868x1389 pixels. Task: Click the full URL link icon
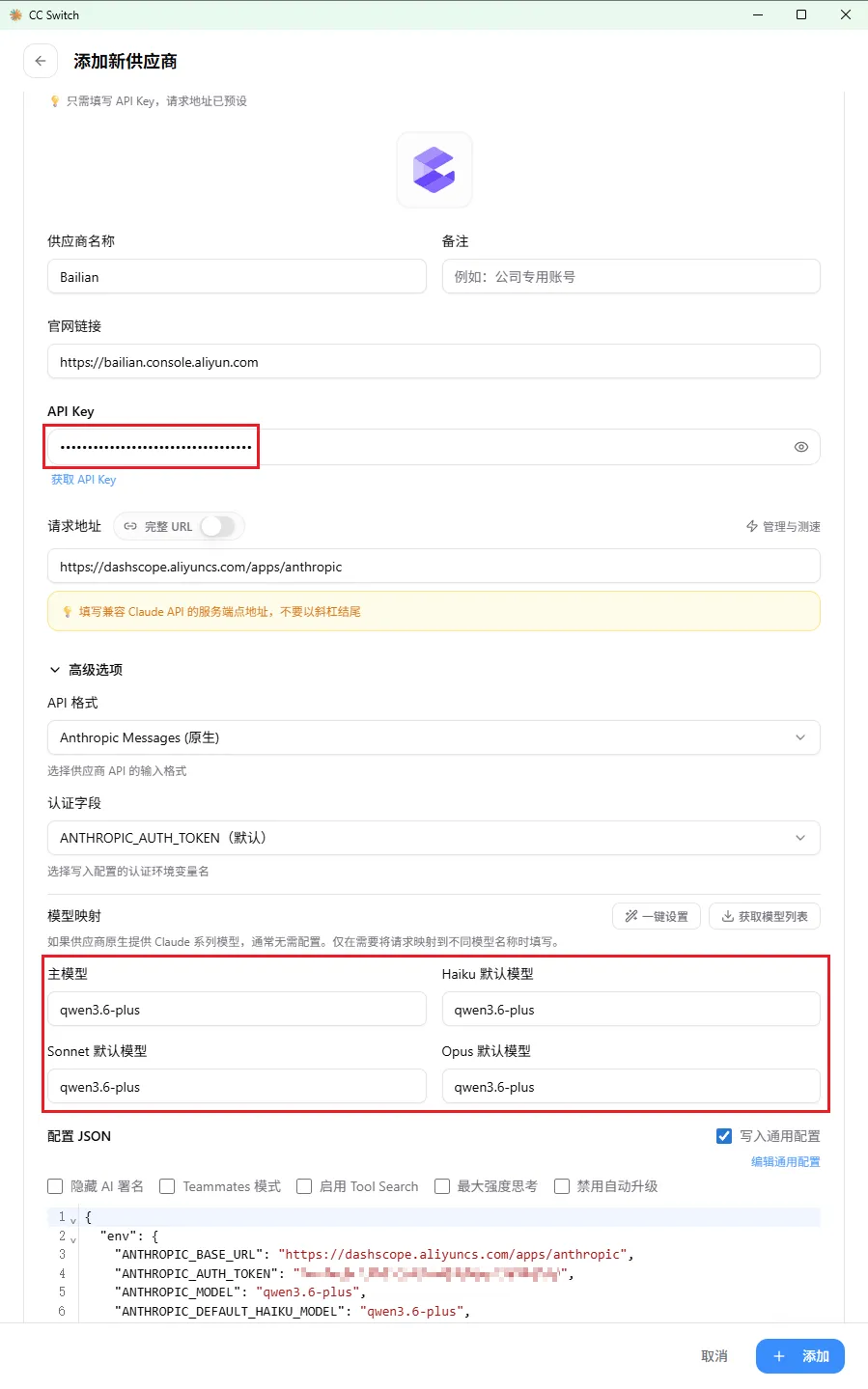tap(130, 527)
